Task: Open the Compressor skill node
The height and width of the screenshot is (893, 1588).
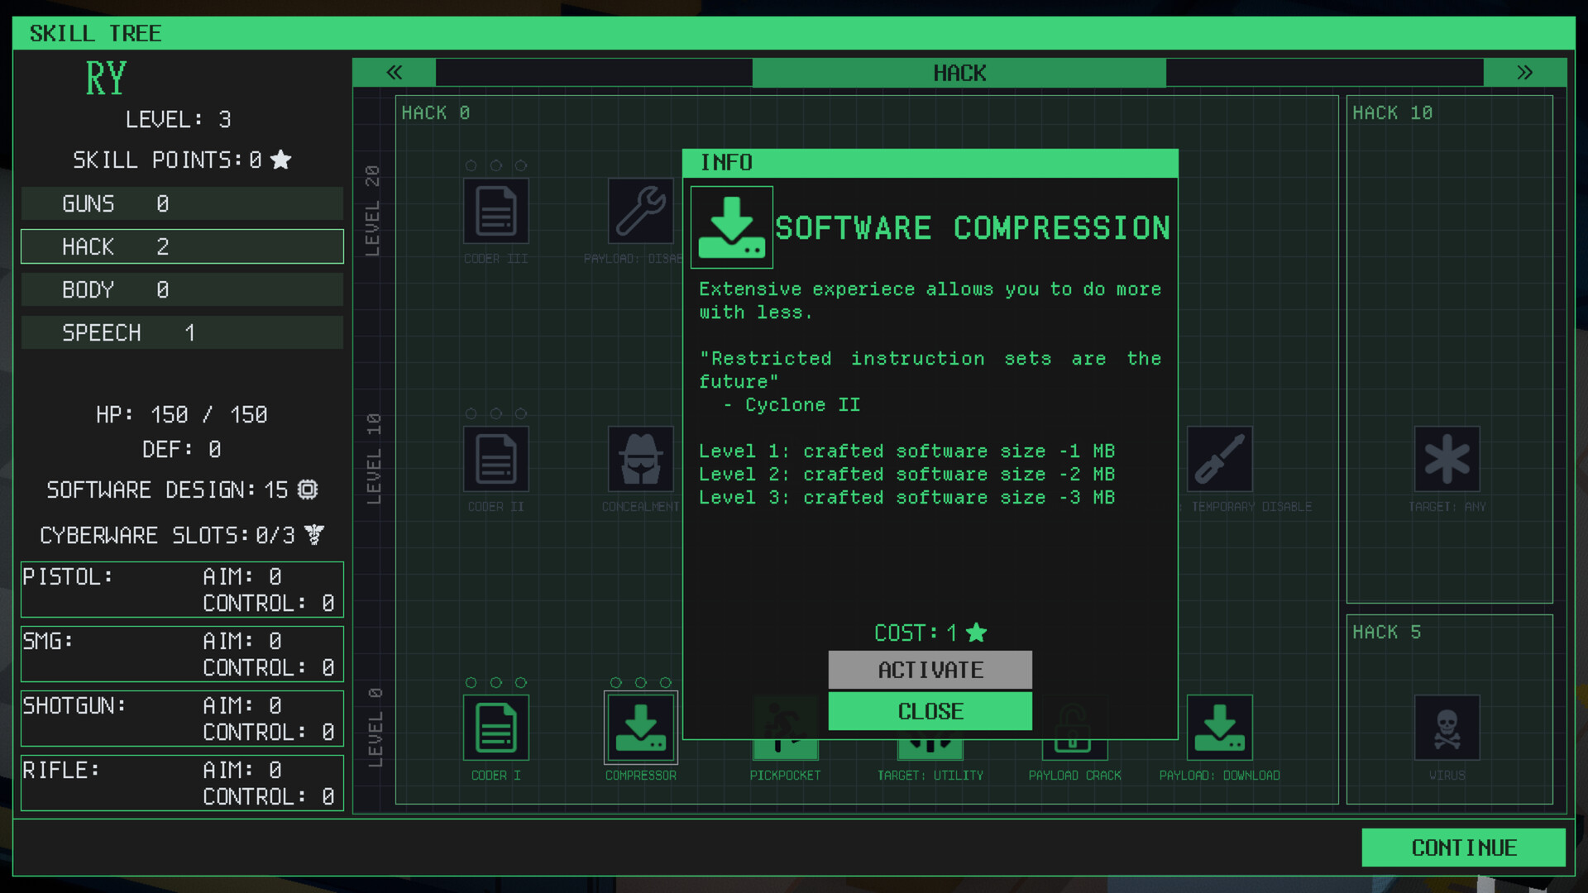Action: click(639, 728)
